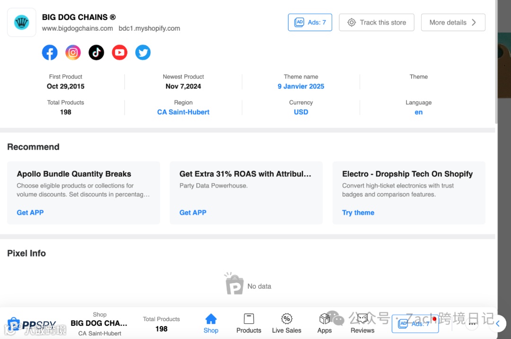
Task: Select the Nov 7,2024 newest product date
Action: click(x=183, y=86)
